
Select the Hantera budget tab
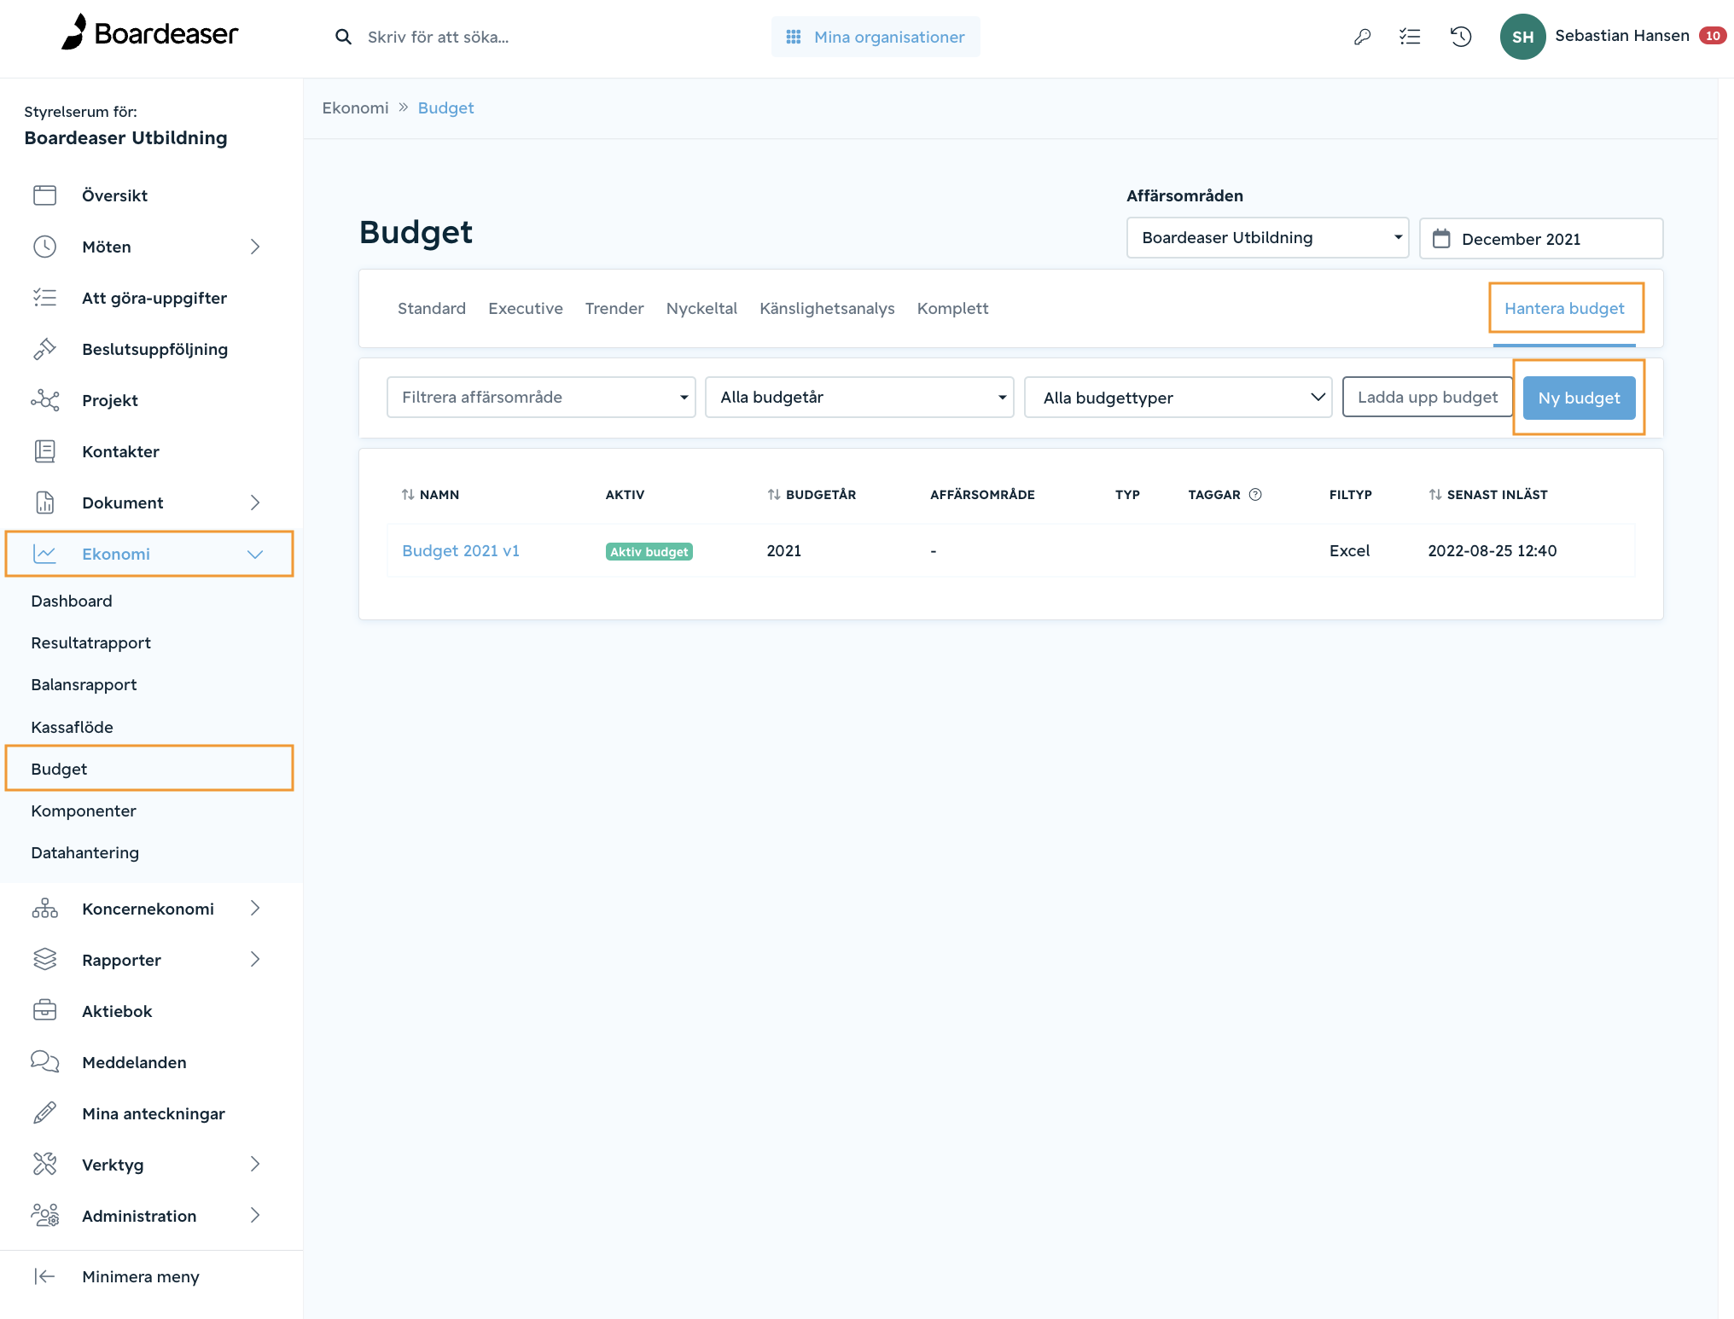tap(1564, 308)
